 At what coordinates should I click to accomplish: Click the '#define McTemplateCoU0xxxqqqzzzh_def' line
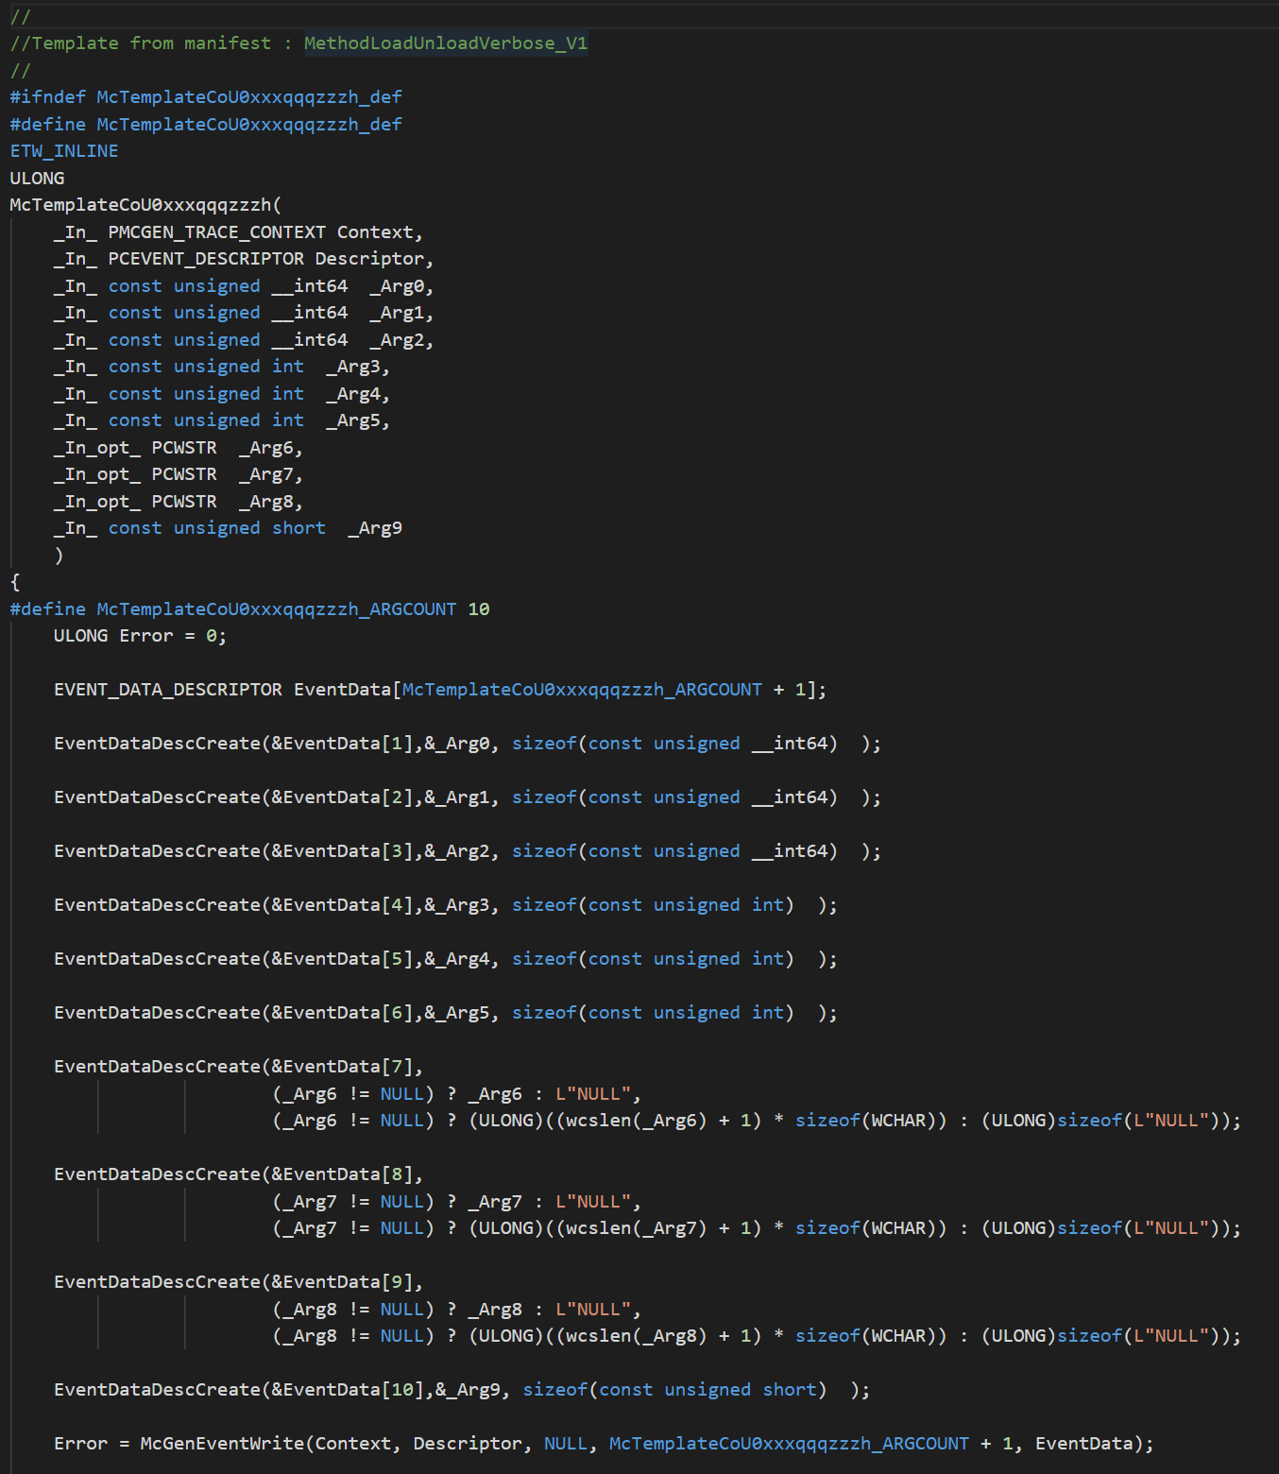point(206,125)
